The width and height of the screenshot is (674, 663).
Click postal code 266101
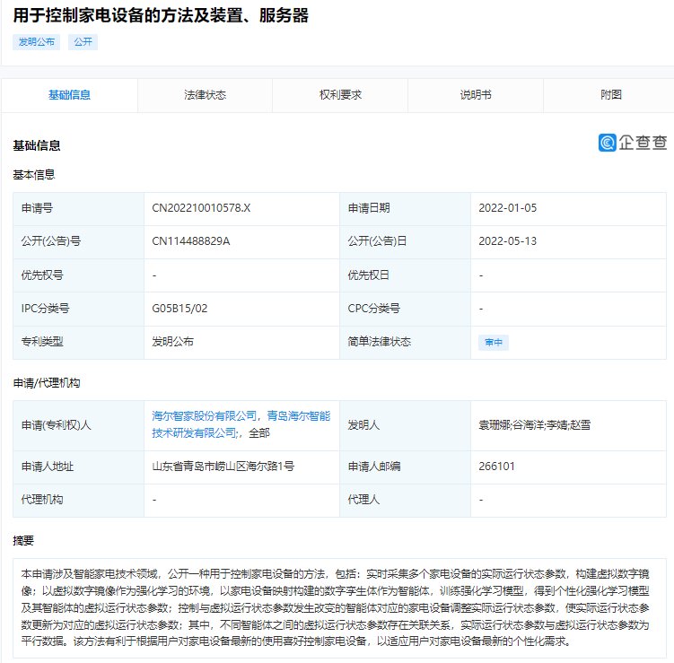pos(496,467)
